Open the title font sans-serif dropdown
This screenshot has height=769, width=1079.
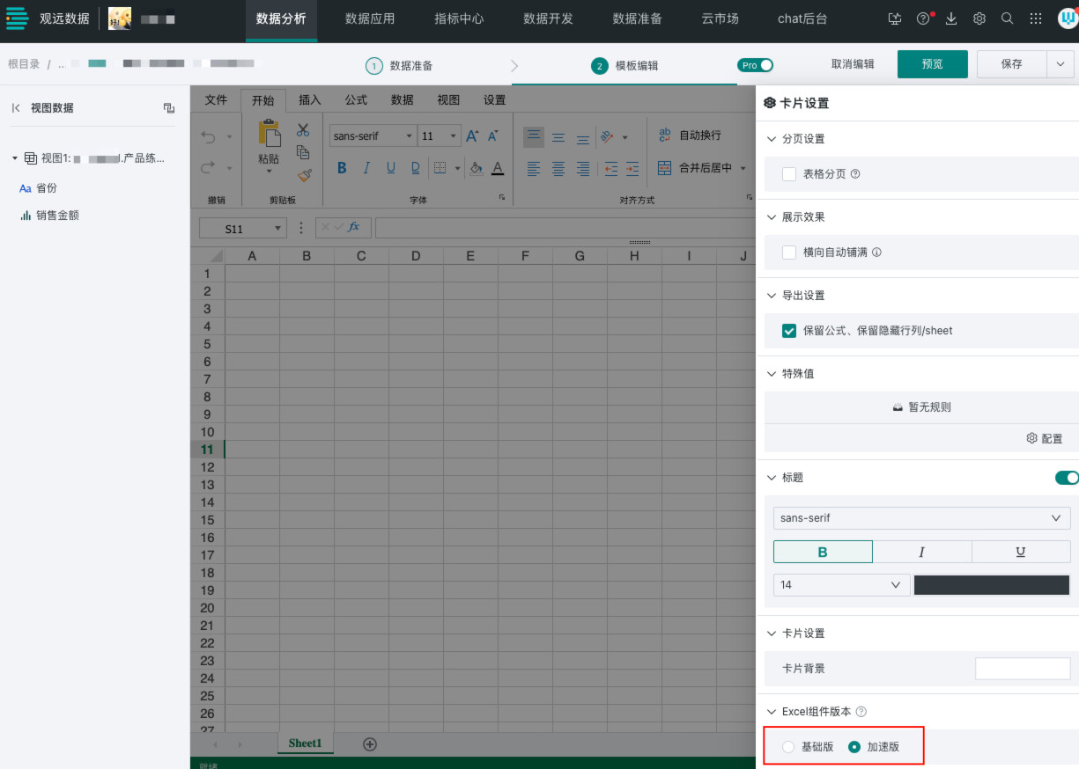tap(921, 518)
